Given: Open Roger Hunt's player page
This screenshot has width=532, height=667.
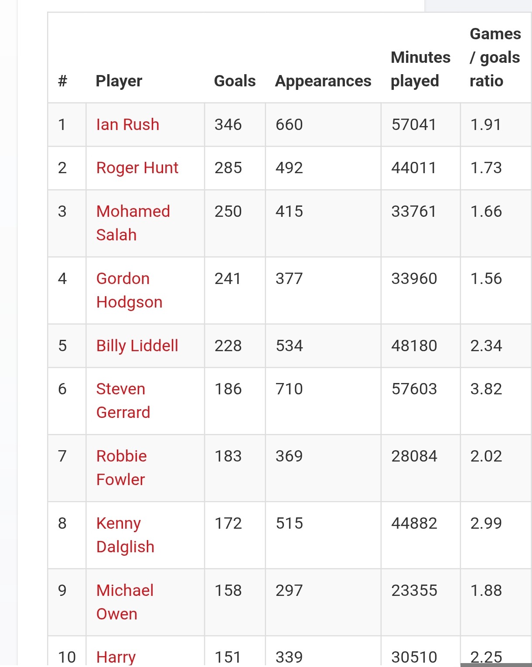Looking at the screenshot, I should pos(137,168).
